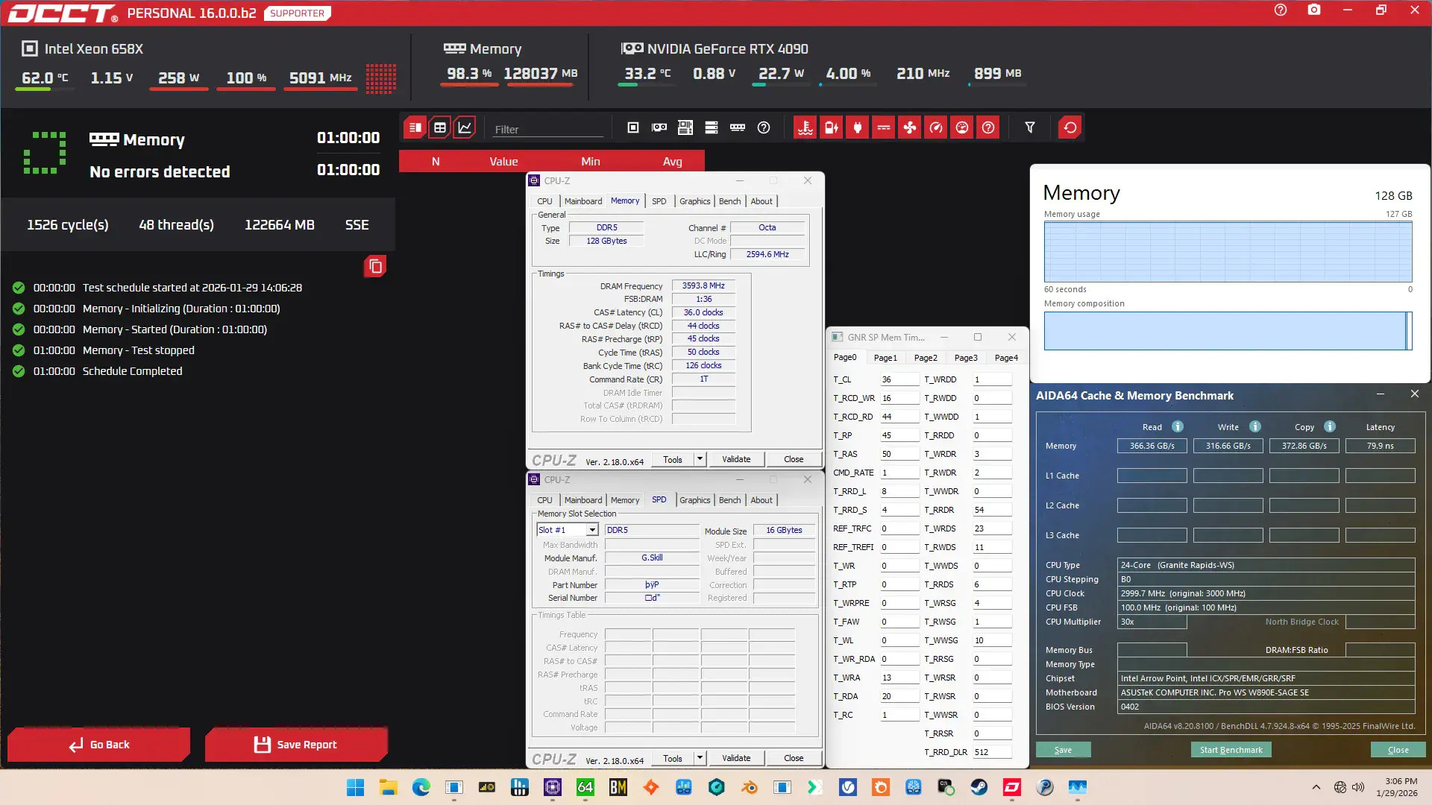The image size is (1432, 805).
Task: Click the screenshot camera icon
Action: tap(1313, 10)
